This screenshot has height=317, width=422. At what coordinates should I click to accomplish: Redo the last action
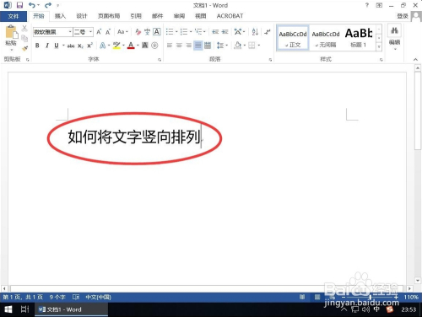(48, 5)
